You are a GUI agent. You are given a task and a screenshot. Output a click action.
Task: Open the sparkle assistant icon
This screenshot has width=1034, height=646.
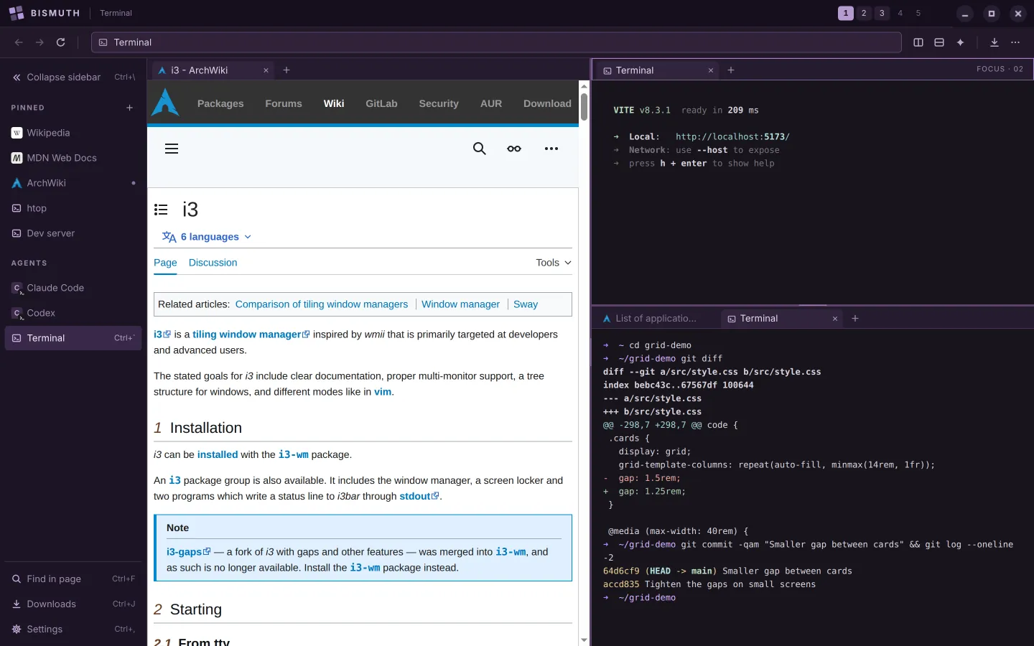(960, 42)
